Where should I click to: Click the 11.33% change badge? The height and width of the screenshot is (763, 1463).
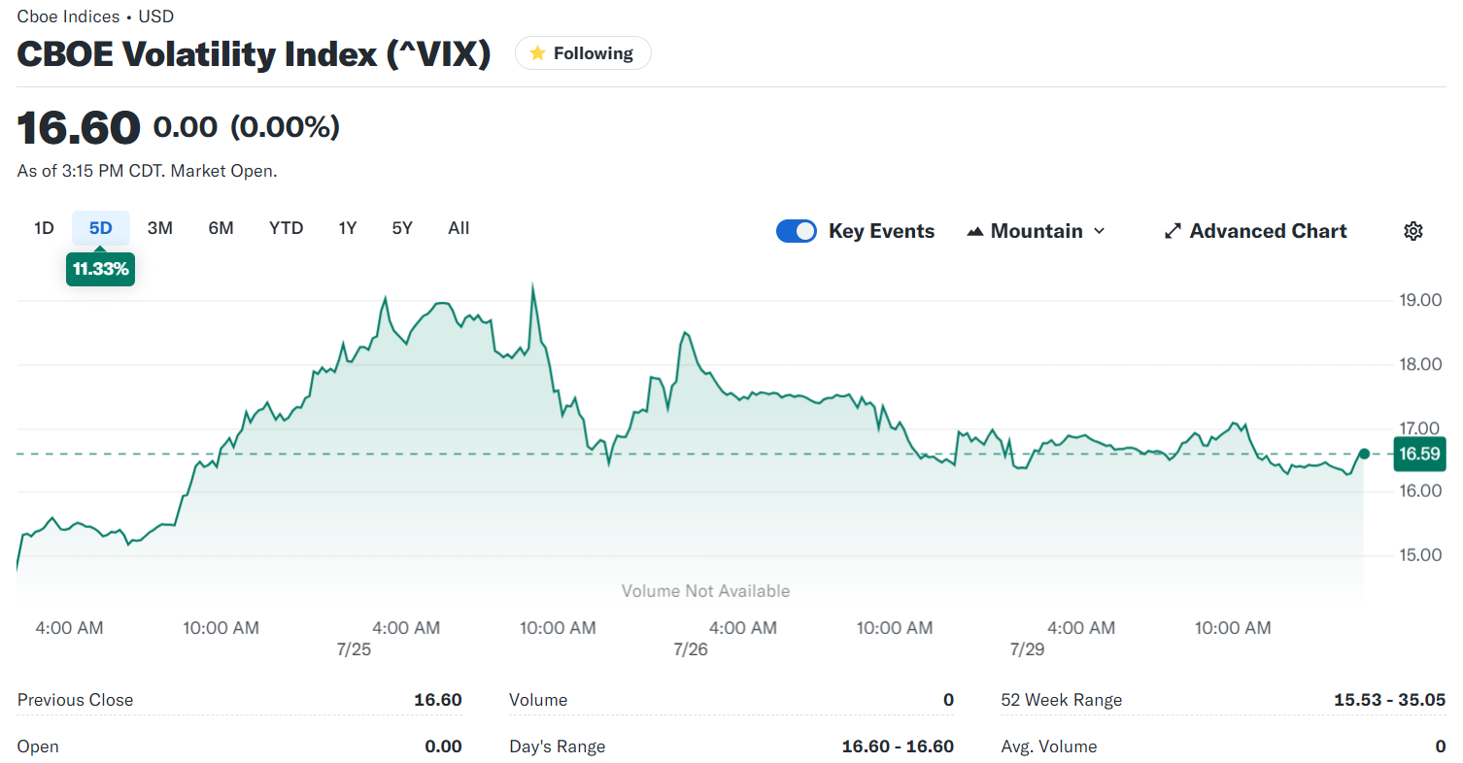(100, 269)
